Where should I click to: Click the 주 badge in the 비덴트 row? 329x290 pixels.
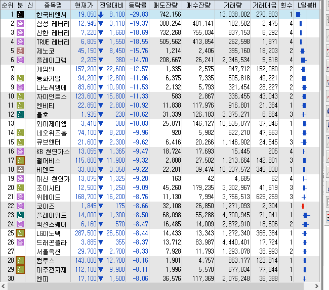click(20, 169)
